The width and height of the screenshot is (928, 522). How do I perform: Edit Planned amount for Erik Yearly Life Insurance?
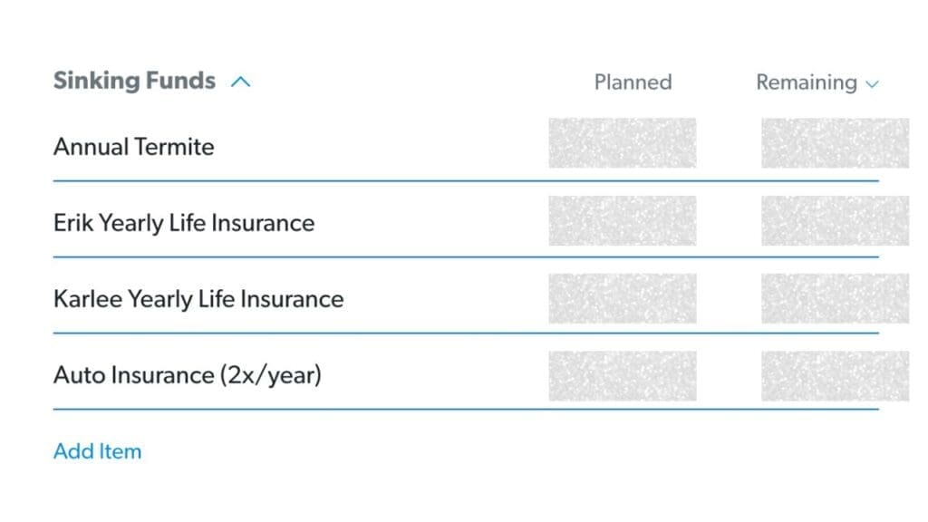click(623, 221)
